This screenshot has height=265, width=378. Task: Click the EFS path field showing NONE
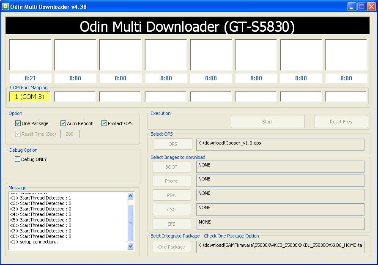tap(280, 224)
